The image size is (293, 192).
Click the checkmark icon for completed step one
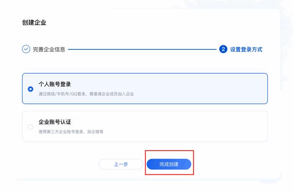click(x=26, y=49)
